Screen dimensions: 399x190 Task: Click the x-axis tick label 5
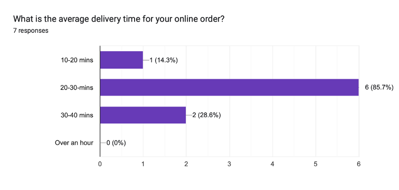coord(316,164)
